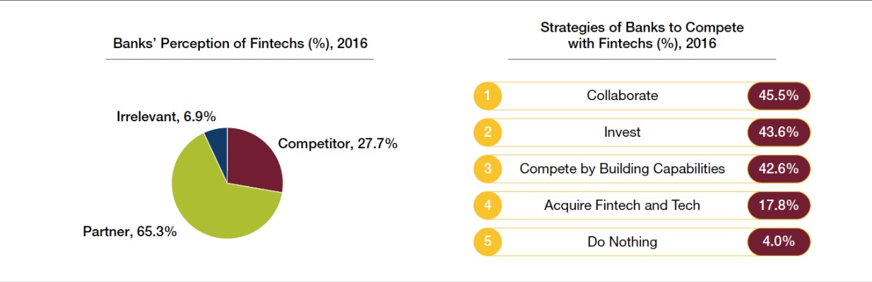Click the Banks' Perception of Fintechs title
Image resolution: width=872 pixels, height=282 pixels.
click(x=240, y=44)
